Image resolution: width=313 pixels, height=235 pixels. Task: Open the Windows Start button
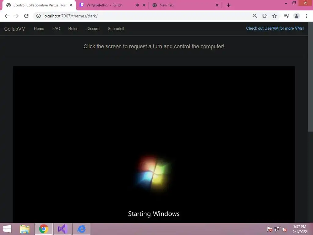[x=7, y=229]
